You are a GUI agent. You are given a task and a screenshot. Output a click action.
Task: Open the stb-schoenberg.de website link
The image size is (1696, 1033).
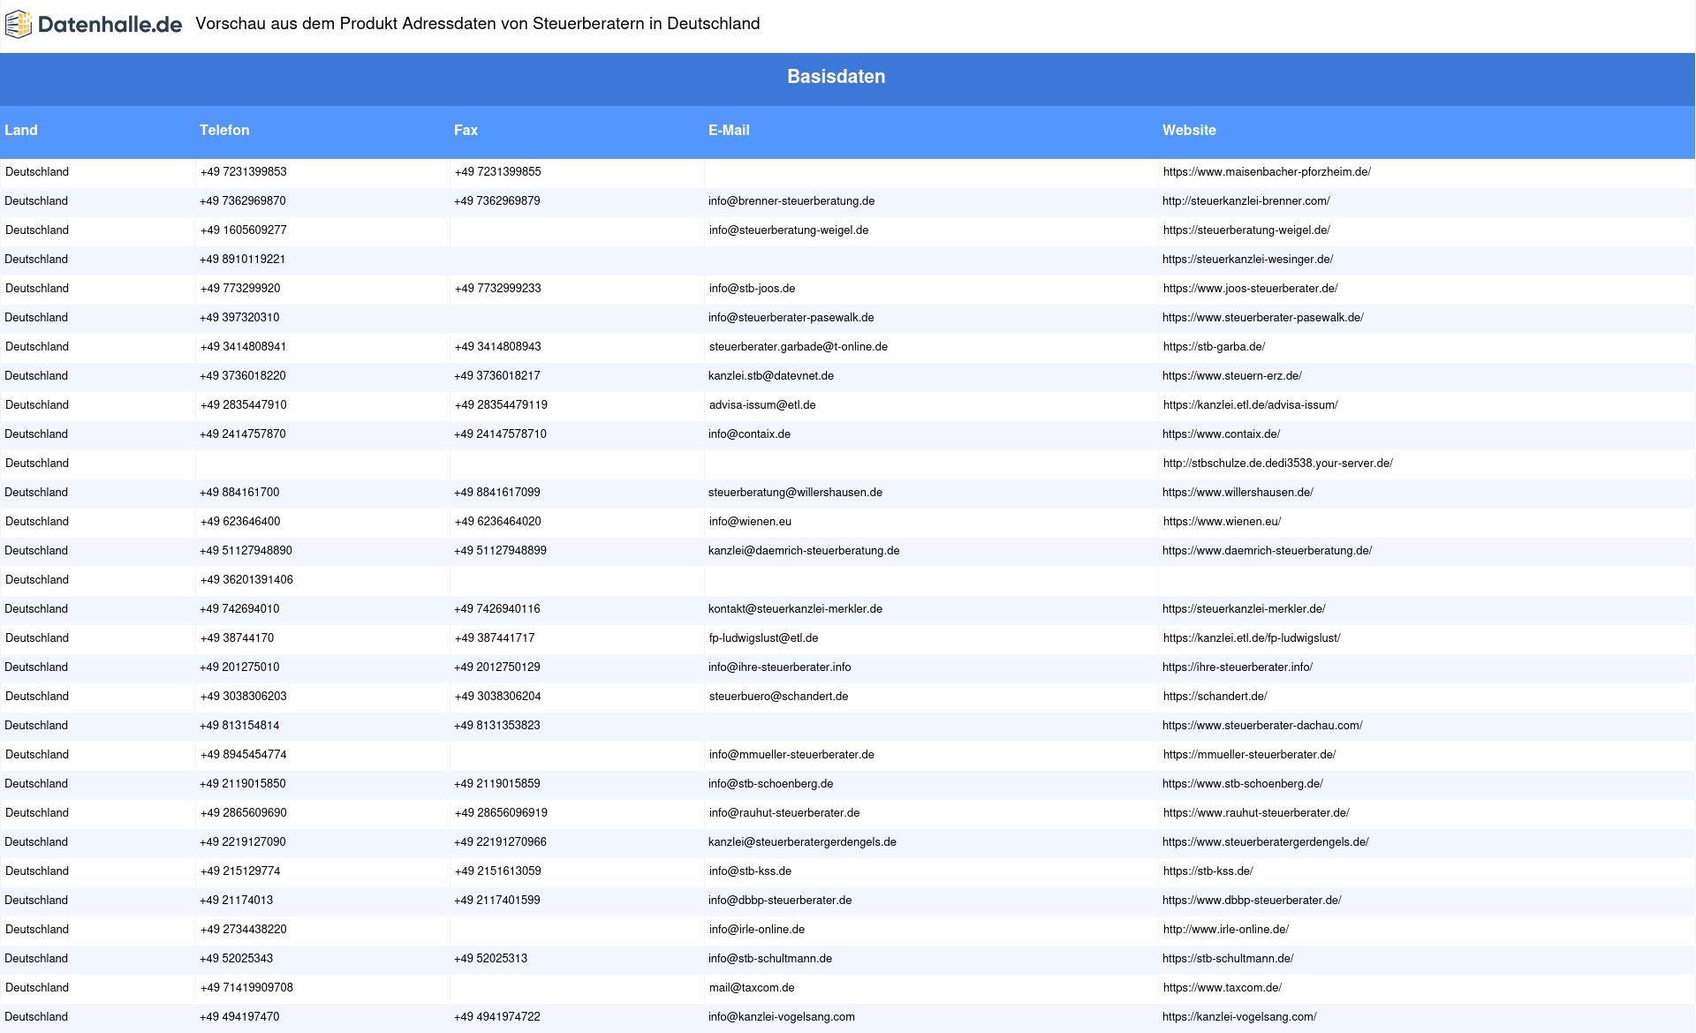pyautogui.click(x=1243, y=784)
